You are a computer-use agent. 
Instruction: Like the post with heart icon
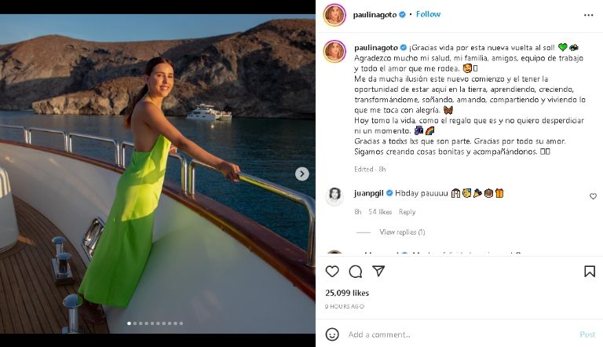[332, 271]
